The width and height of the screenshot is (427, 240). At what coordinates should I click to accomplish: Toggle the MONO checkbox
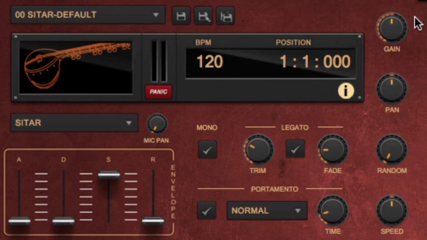[208, 150]
